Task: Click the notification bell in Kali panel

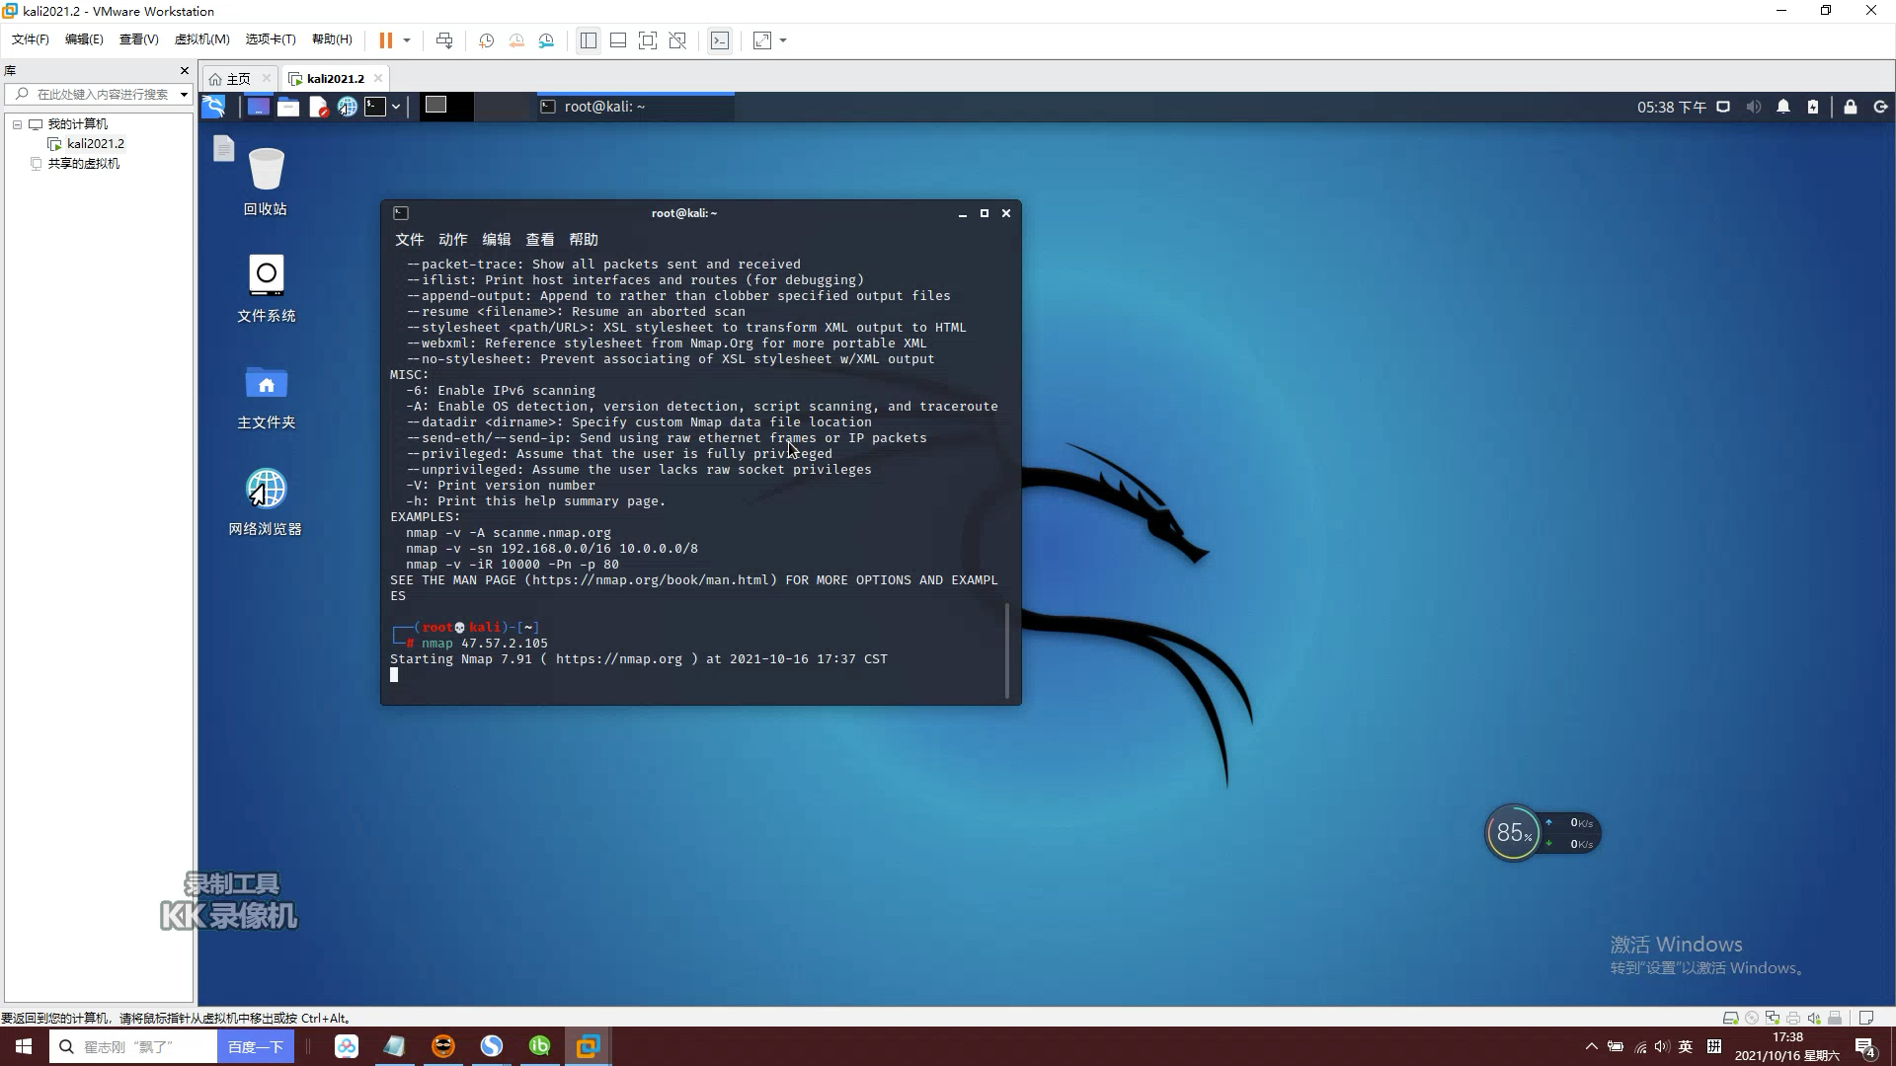Action: [x=1783, y=107]
